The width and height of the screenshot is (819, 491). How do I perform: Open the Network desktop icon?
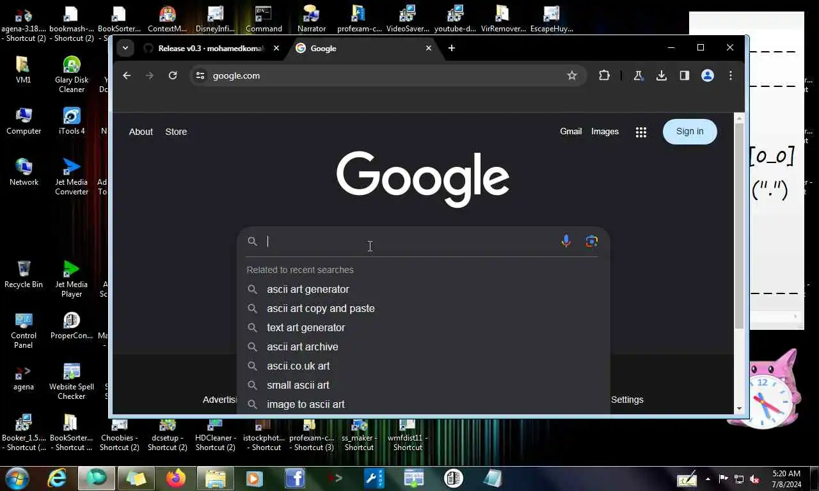(x=24, y=173)
